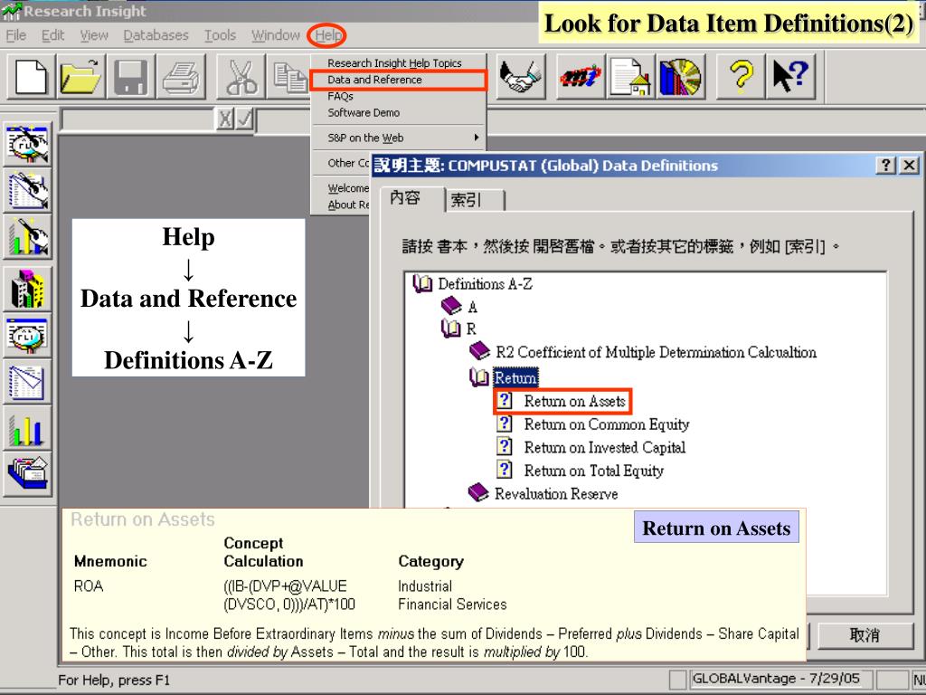Screen dimensions: 926x695
Task: Switch to the 索引 tab
Action: click(474, 200)
